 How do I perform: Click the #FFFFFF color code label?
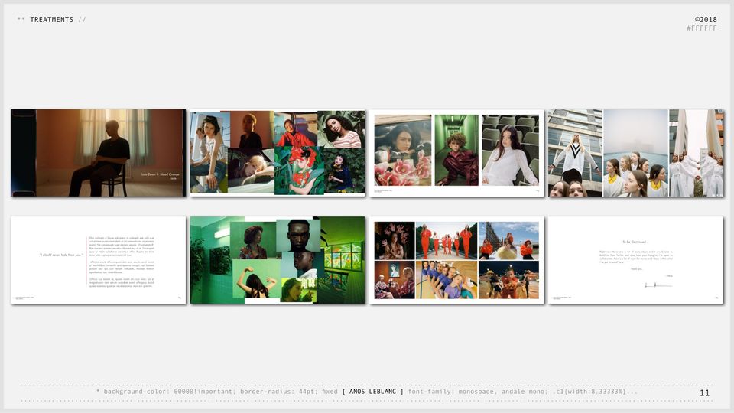click(702, 28)
